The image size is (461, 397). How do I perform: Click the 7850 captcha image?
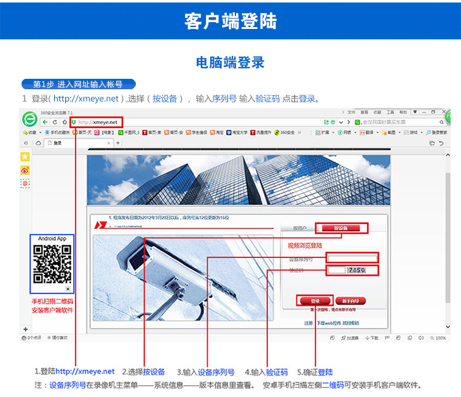(357, 270)
